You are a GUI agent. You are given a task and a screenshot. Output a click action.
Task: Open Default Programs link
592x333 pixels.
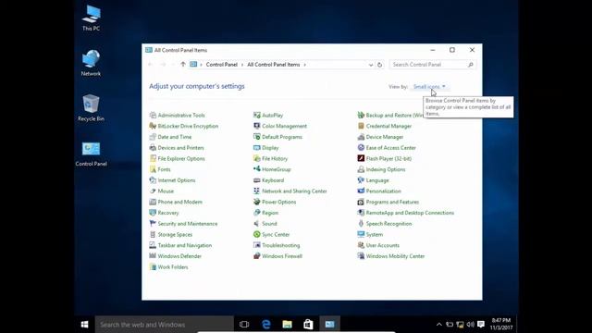click(282, 137)
